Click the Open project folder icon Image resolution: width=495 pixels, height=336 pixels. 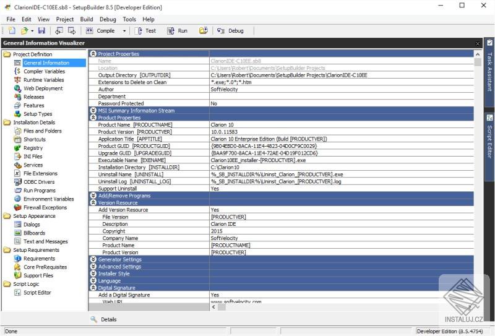coord(24,31)
